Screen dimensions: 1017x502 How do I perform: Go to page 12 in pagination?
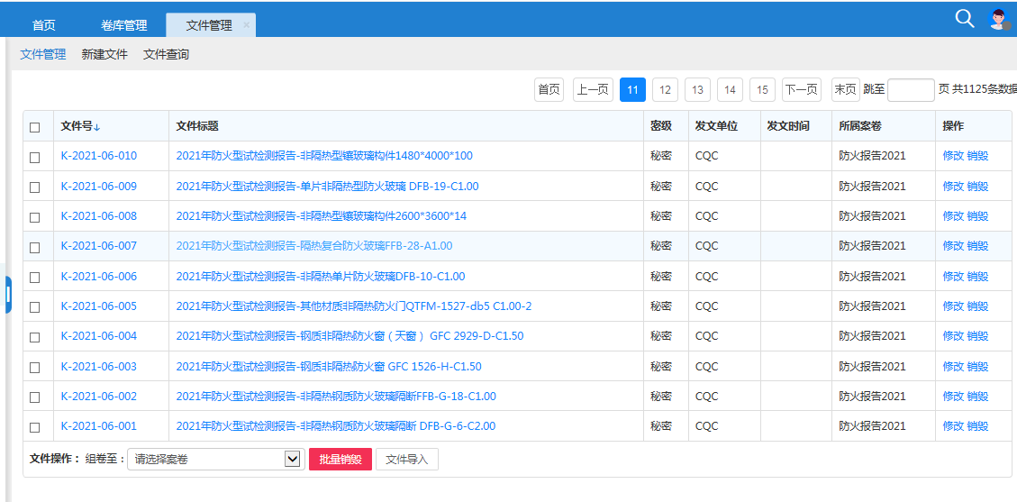tap(665, 90)
